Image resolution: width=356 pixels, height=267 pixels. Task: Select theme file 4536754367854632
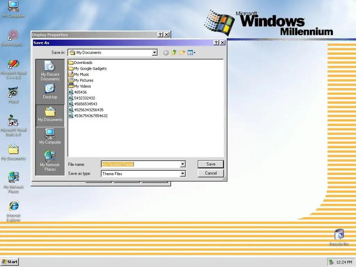[88, 115]
